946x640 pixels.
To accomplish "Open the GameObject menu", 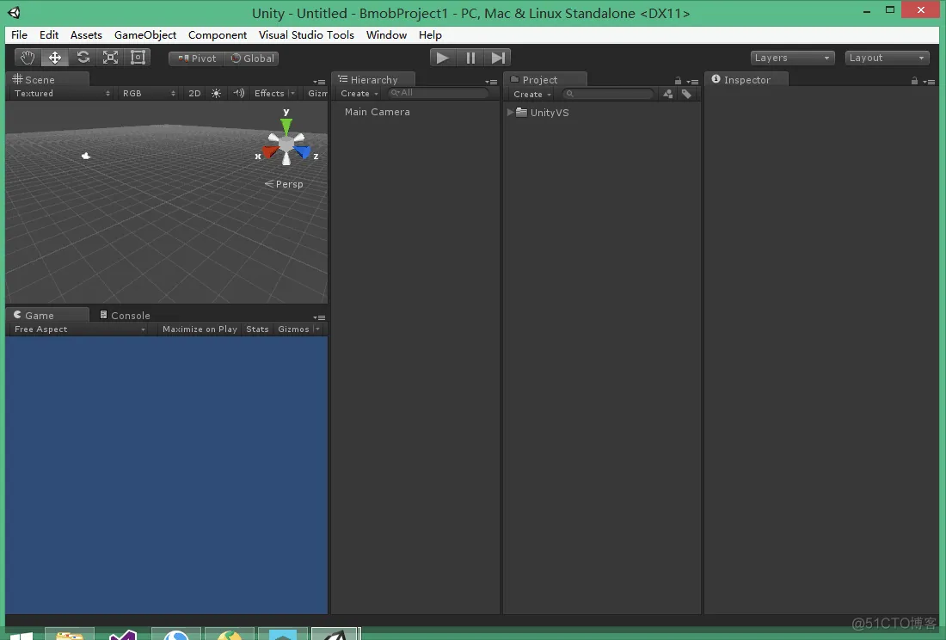I will tap(145, 35).
